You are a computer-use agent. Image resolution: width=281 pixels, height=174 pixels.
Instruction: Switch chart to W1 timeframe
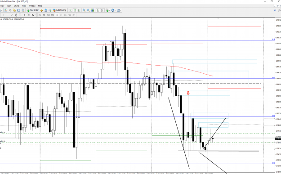70,15
